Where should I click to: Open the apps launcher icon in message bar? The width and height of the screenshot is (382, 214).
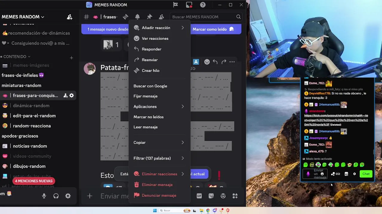pos(235,196)
